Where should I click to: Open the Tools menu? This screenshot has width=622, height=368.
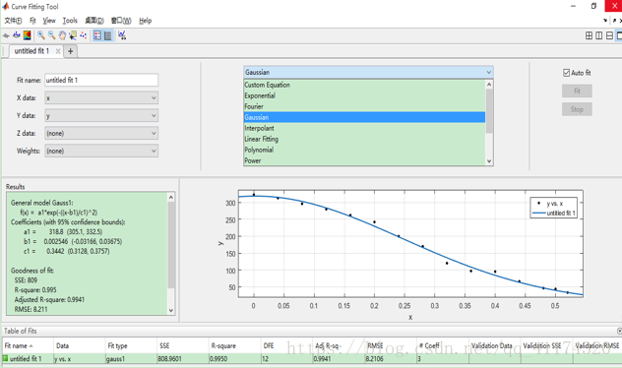[70, 21]
